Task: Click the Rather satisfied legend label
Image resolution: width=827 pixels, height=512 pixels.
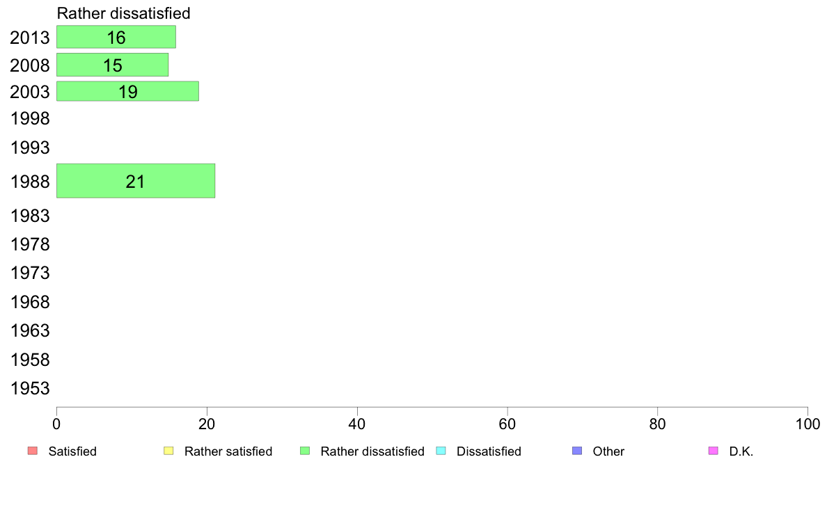Action: [x=228, y=451]
